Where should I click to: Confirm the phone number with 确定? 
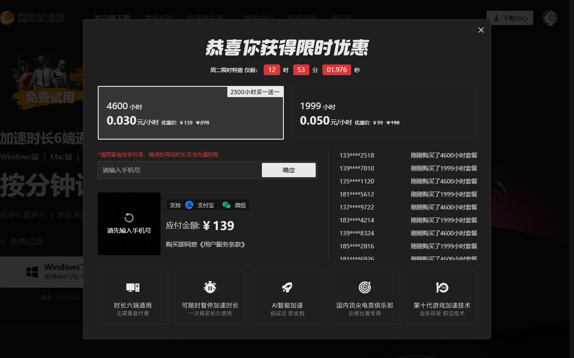pos(289,170)
